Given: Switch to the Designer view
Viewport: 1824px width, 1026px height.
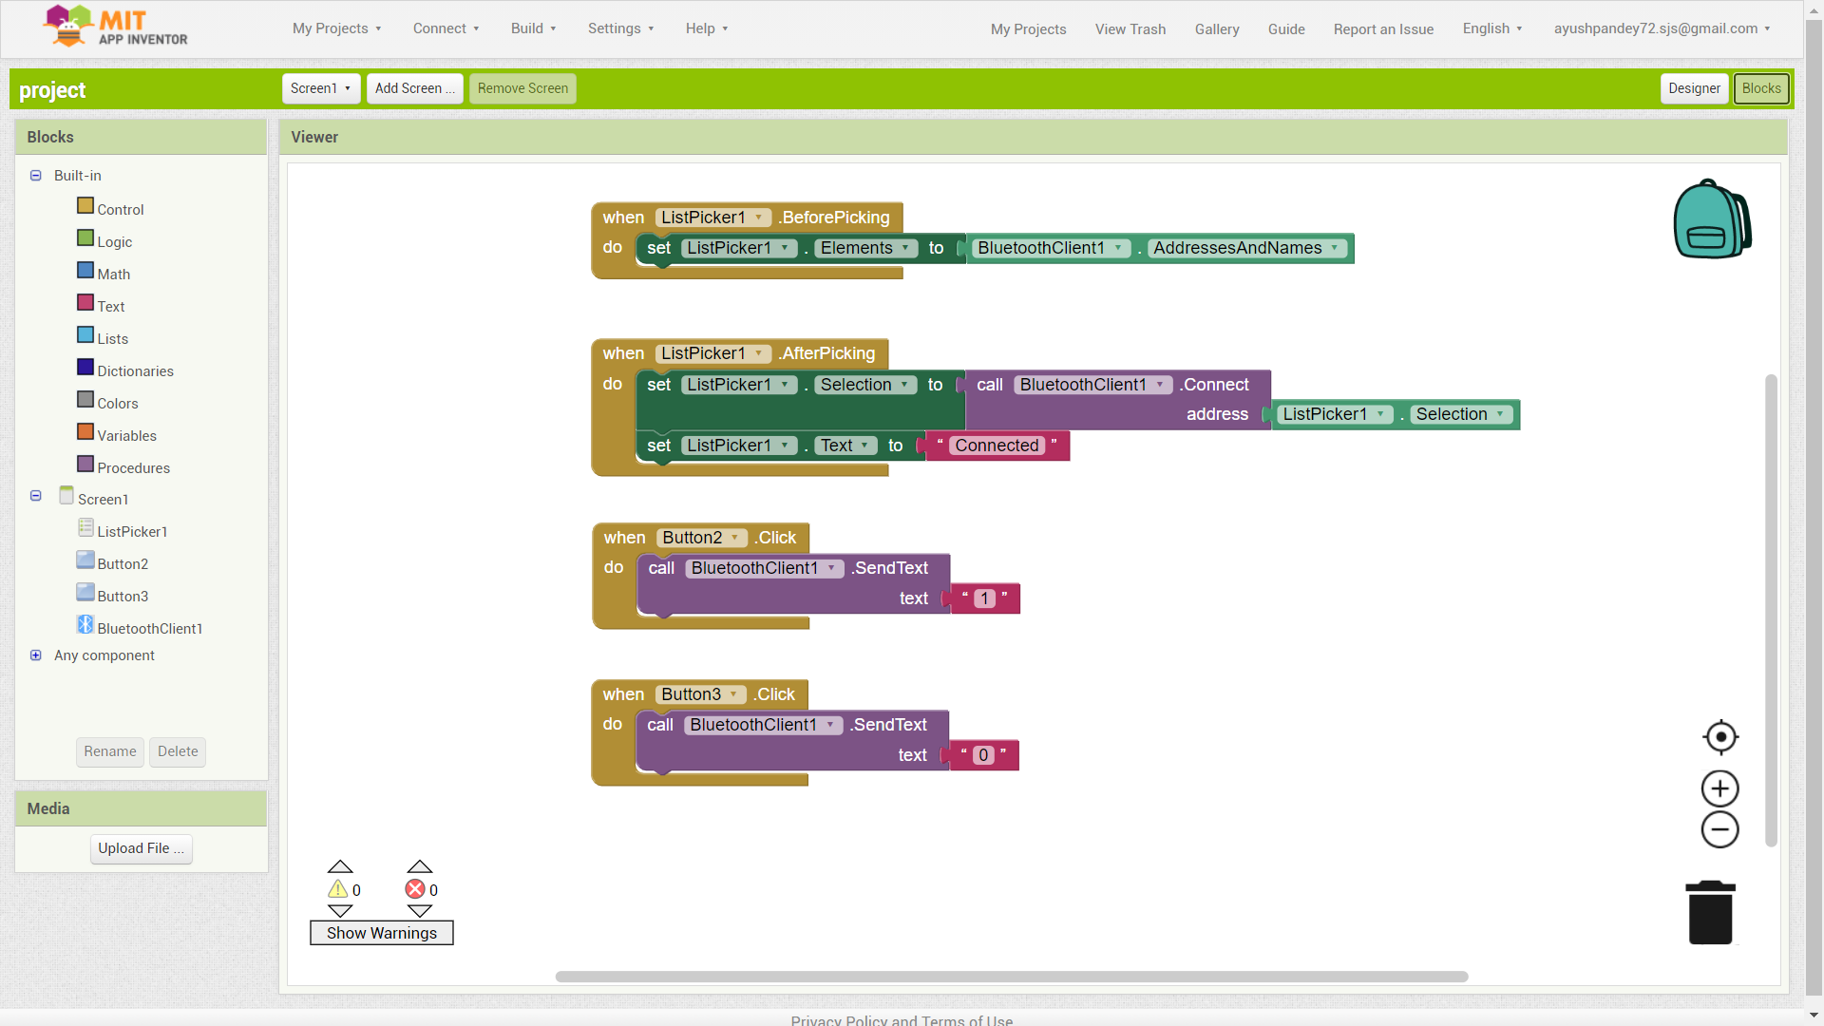Looking at the screenshot, I should 1694,88.
